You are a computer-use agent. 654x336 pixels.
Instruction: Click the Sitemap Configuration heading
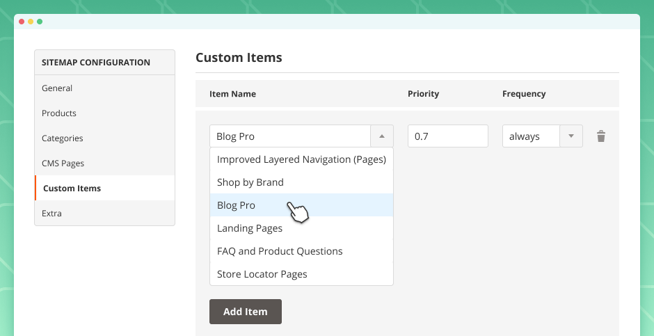96,63
